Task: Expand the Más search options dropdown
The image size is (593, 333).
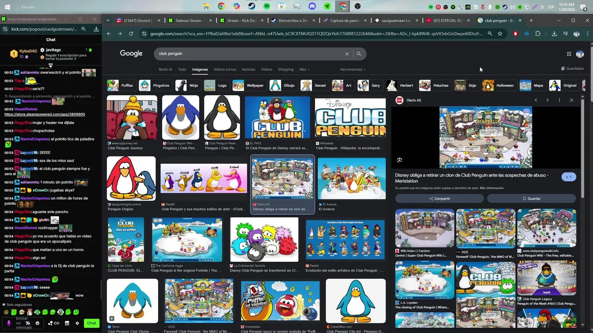Action: (304, 69)
